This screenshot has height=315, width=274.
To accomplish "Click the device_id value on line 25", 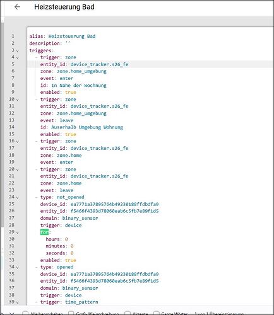I will [x=114, y=204].
